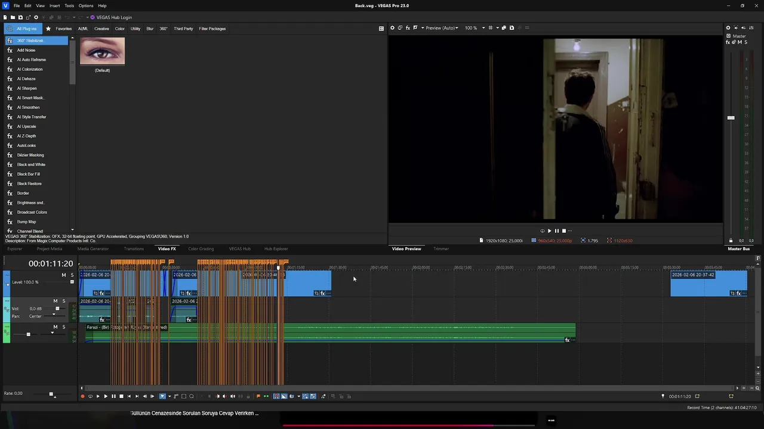Pause timeline playback in transport bar

pos(113,396)
